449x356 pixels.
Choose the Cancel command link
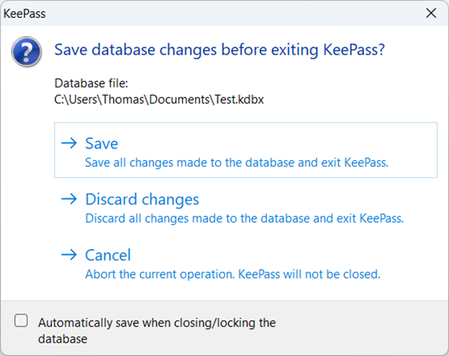click(108, 255)
